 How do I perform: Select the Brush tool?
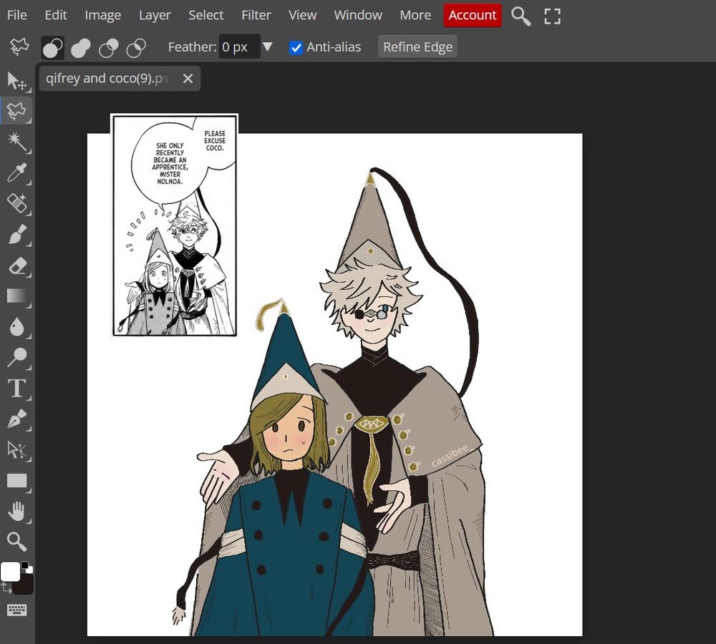(x=17, y=233)
